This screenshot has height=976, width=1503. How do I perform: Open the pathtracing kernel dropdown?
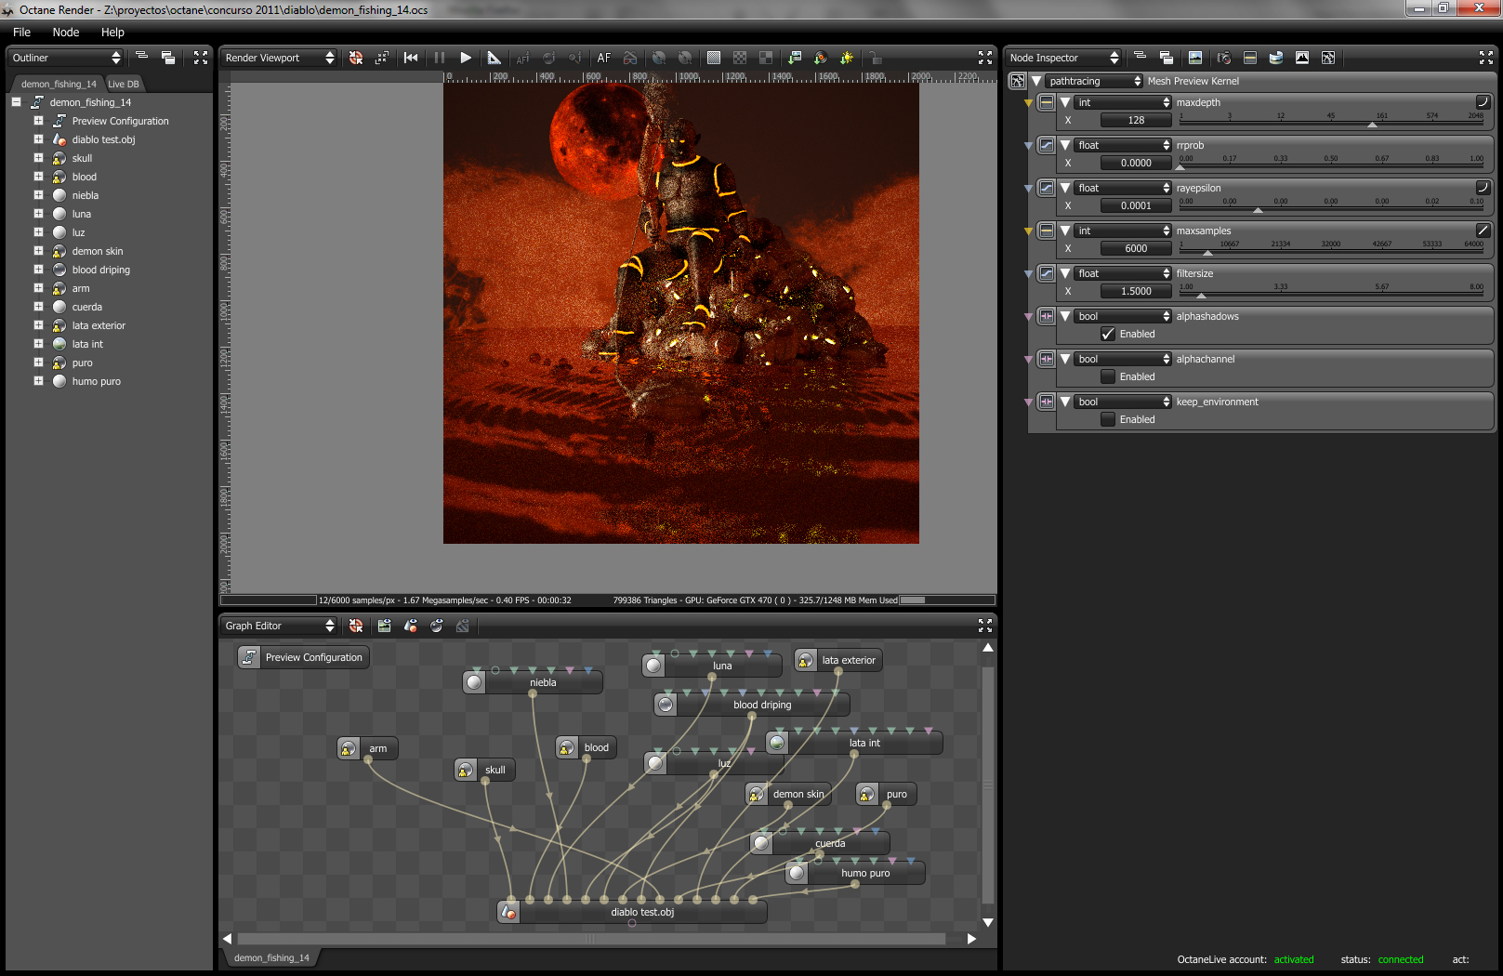click(1093, 81)
